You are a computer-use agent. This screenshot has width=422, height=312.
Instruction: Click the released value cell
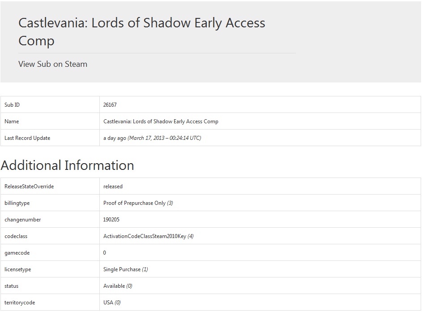[260, 186]
